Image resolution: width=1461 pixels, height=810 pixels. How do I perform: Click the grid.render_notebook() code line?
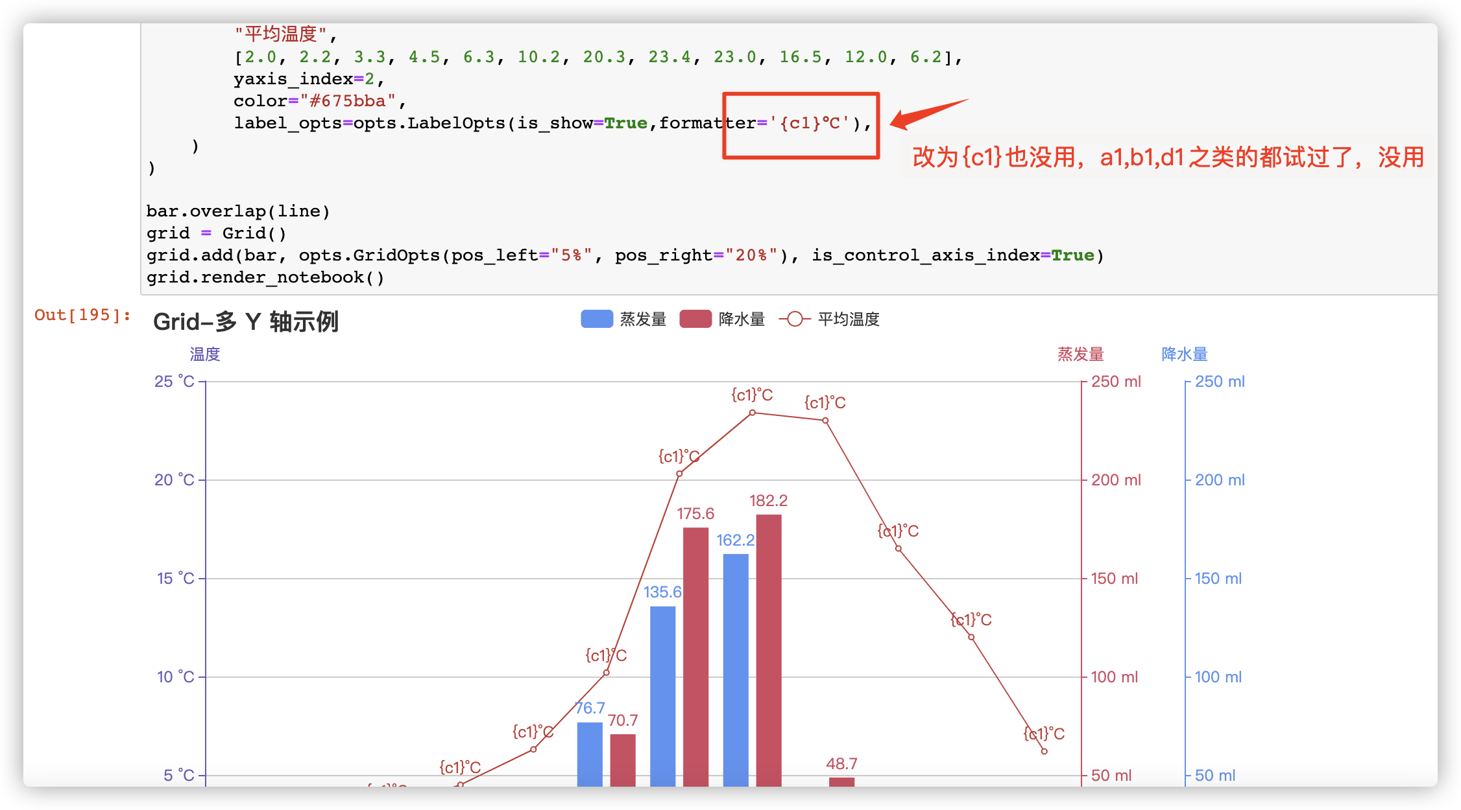point(265,277)
